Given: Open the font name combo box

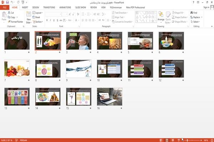Looking at the screenshot, I should tap(53, 14).
